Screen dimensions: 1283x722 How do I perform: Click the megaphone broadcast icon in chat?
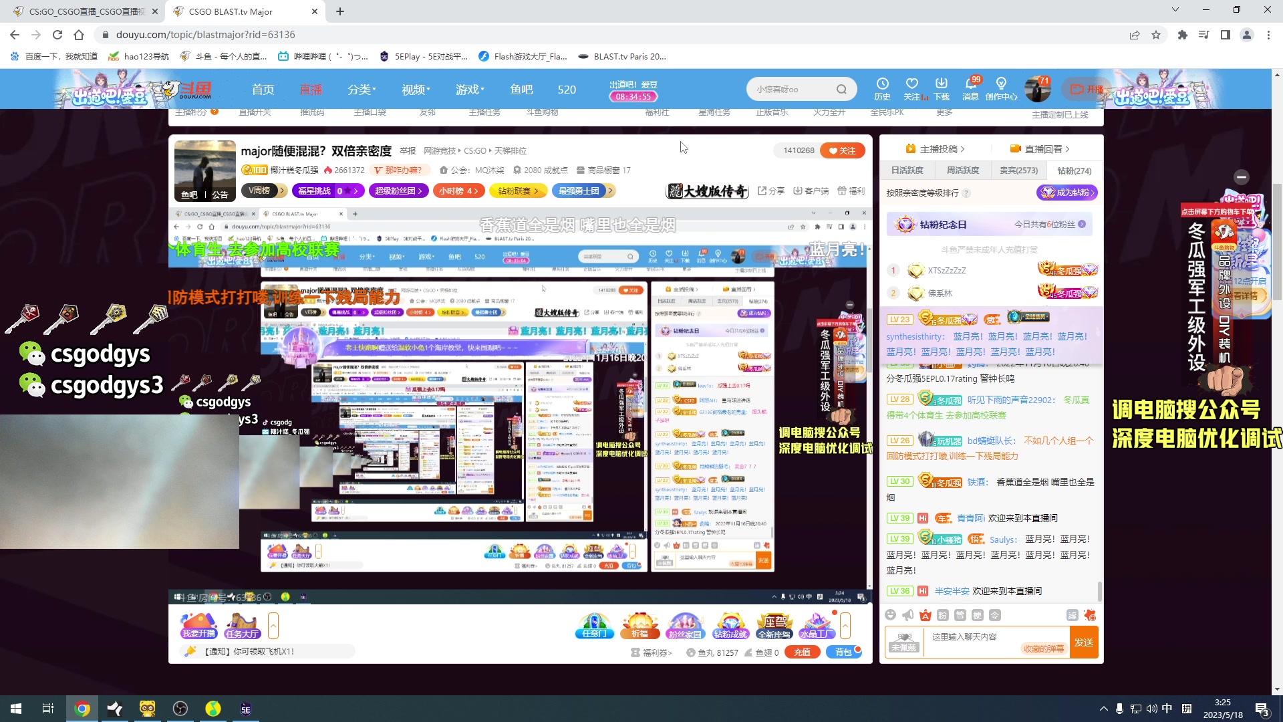click(907, 615)
